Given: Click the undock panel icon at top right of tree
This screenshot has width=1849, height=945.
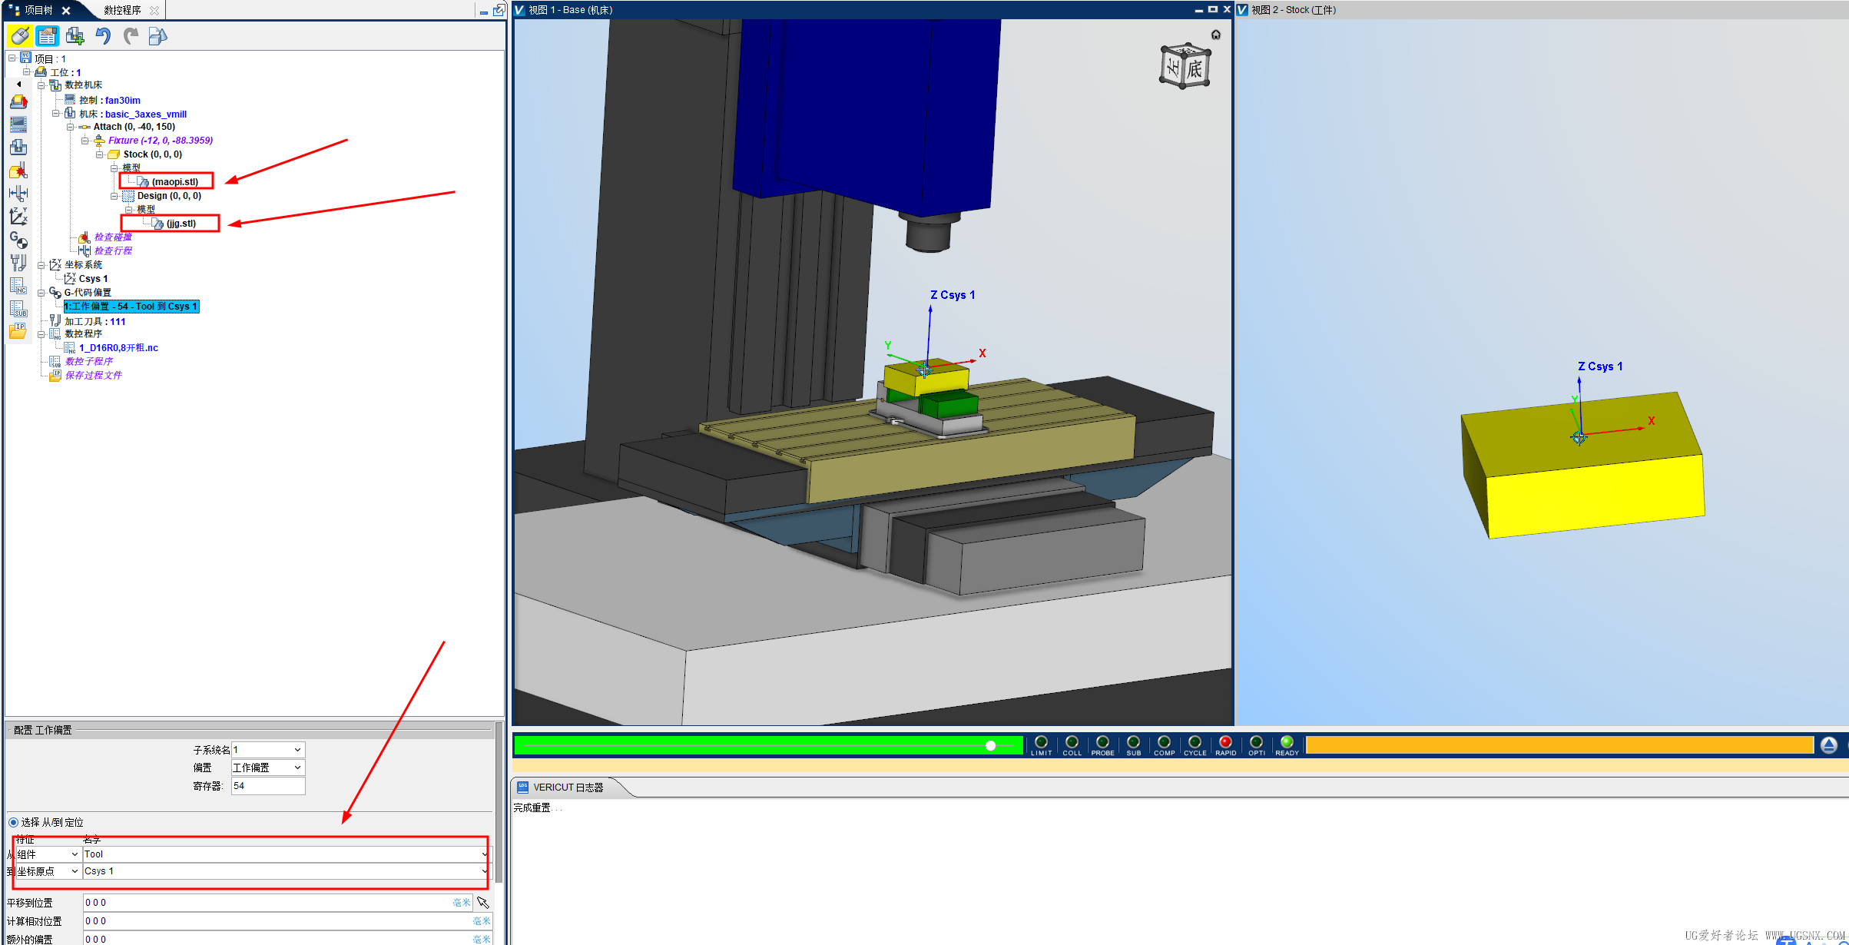Looking at the screenshot, I should (499, 10).
